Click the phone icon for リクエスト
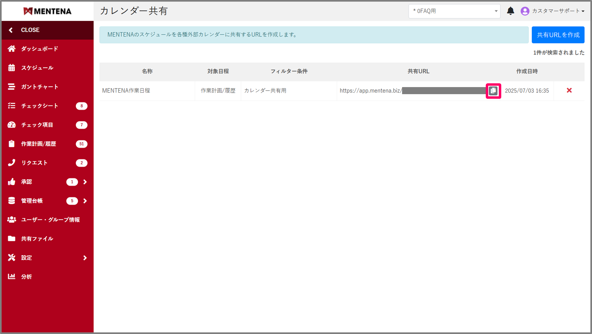592x334 pixels. pos(11,163)
